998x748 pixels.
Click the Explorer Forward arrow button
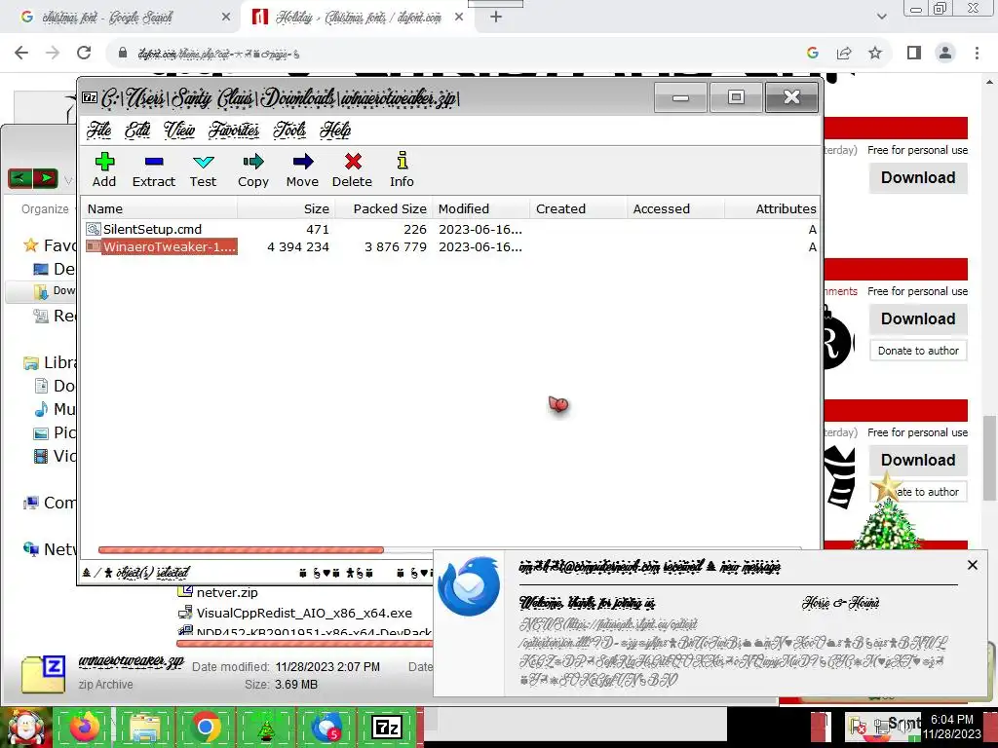[45, 178]
